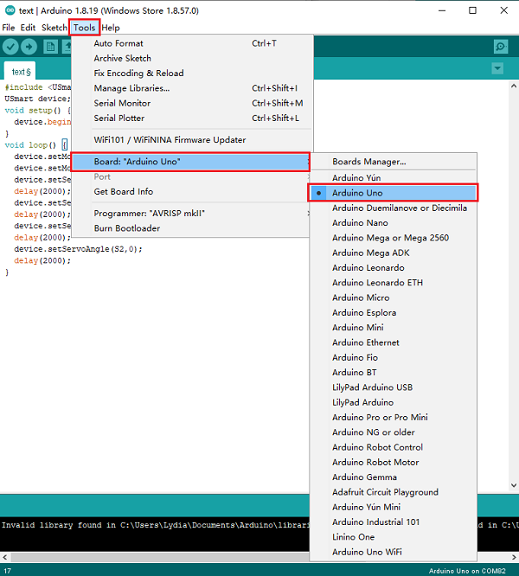Click editor vertical scrollbar down arrow
This screenshot has width=519, height=576.
click(x=514, y=486)
